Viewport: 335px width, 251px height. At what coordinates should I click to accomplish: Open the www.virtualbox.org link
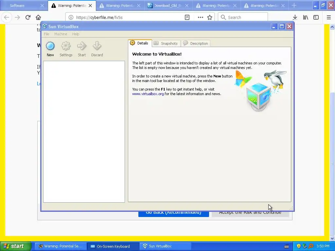[148, 94]
